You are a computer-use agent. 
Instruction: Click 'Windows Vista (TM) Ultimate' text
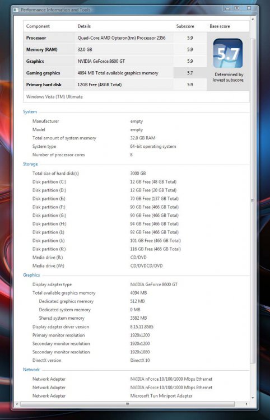54,97
